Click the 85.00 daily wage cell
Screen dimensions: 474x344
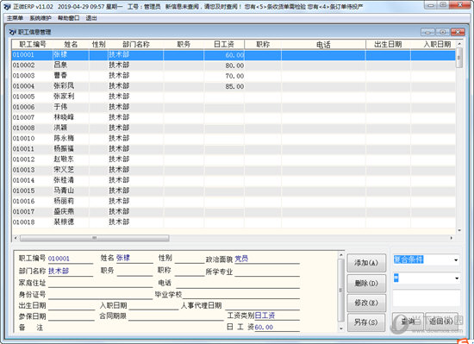click(224, 86)
